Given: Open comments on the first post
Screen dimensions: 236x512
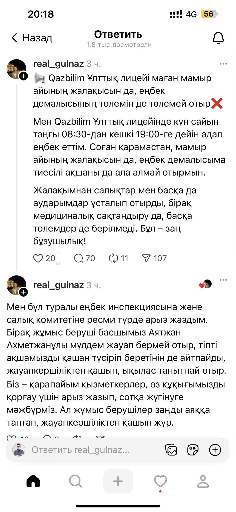Looking at the screenshot, I should tap(79, 258).
